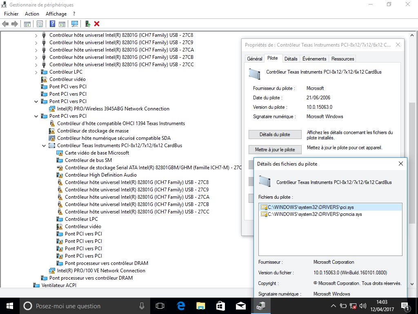
Task: Click the device tree vertical scrollbar thumb
Action: (412, 163)
